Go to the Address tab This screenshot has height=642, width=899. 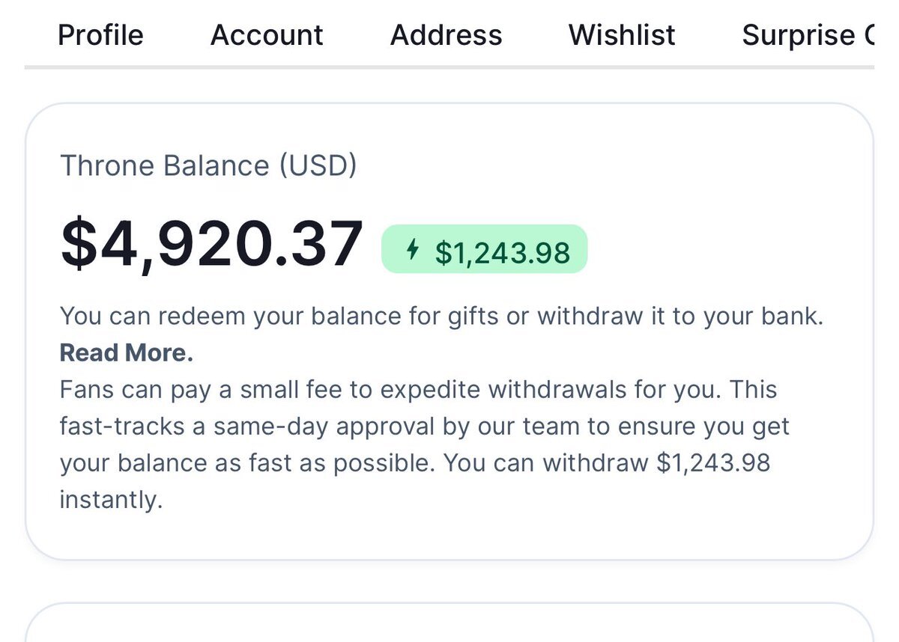click(446, 35)
